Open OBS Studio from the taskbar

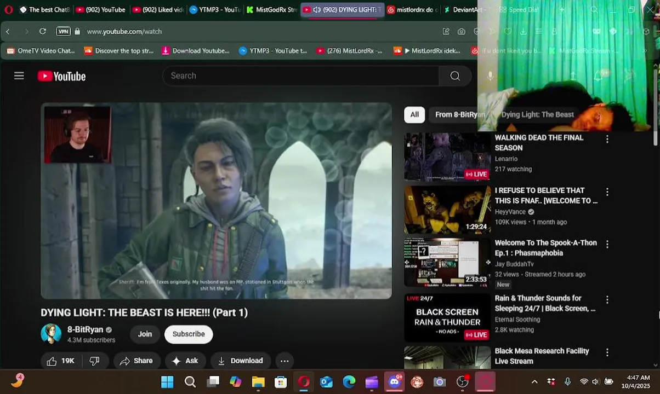coord(463,381)
